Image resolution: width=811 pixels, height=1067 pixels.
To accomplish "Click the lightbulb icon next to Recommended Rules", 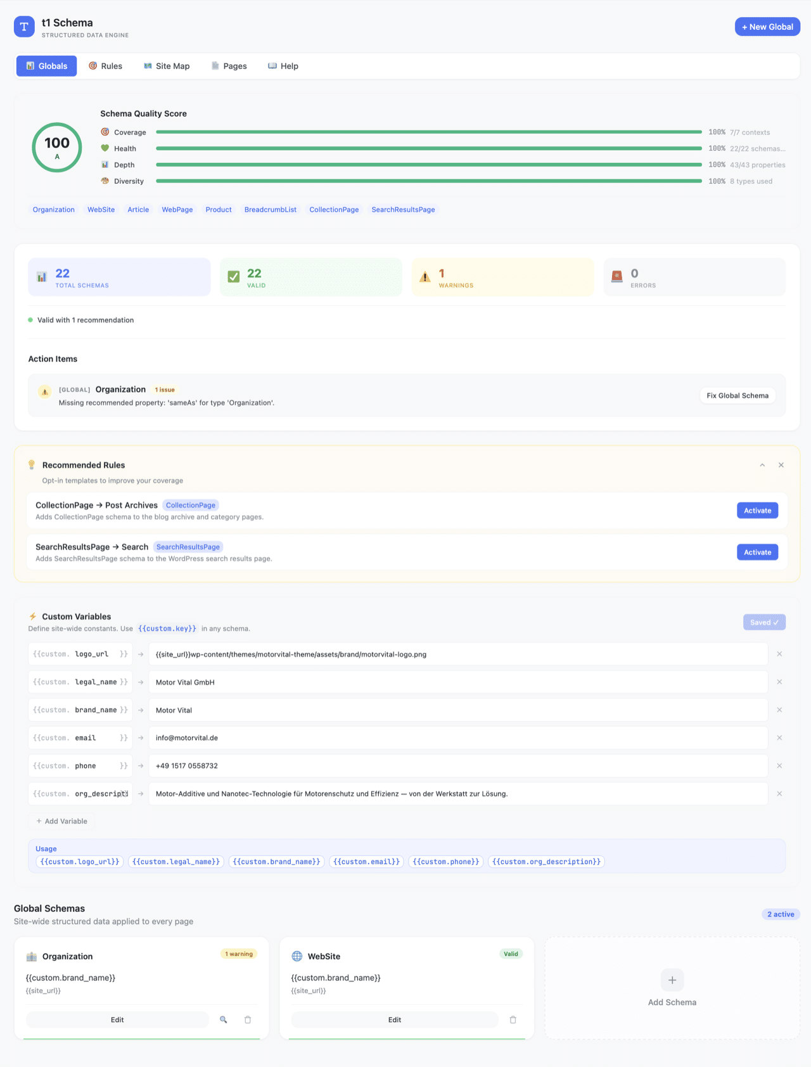I will pyautogui.click(x=32, y=465).
